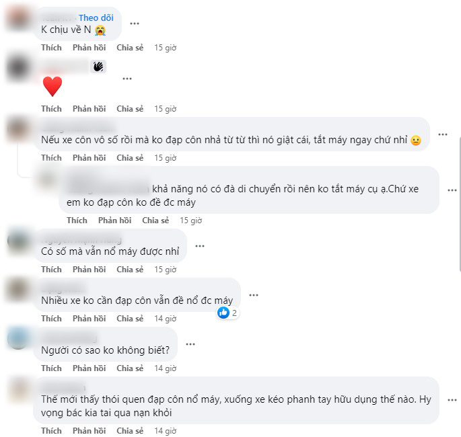Click the red heart sticker comment
This screenshot has width=461, height=437.
tap(52, 86)
